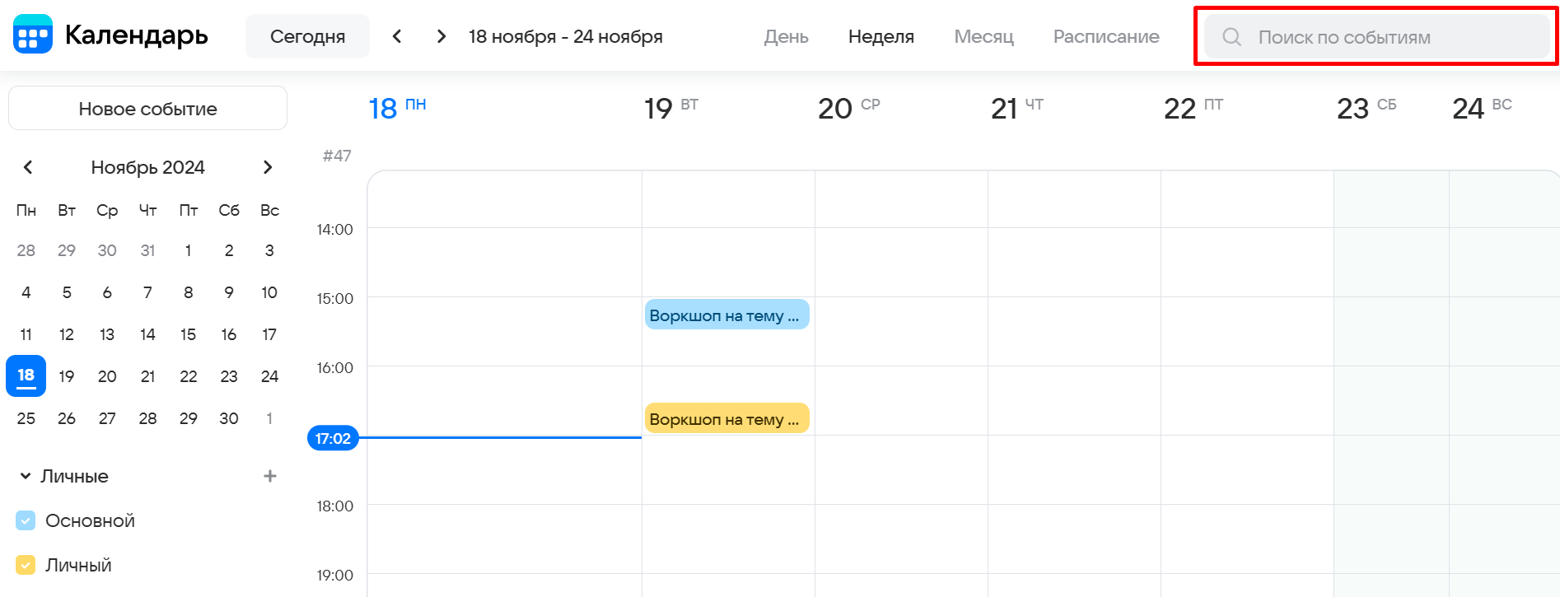Collapse the Личные calendars section
1560x597 pixels.
coord(26,476)
